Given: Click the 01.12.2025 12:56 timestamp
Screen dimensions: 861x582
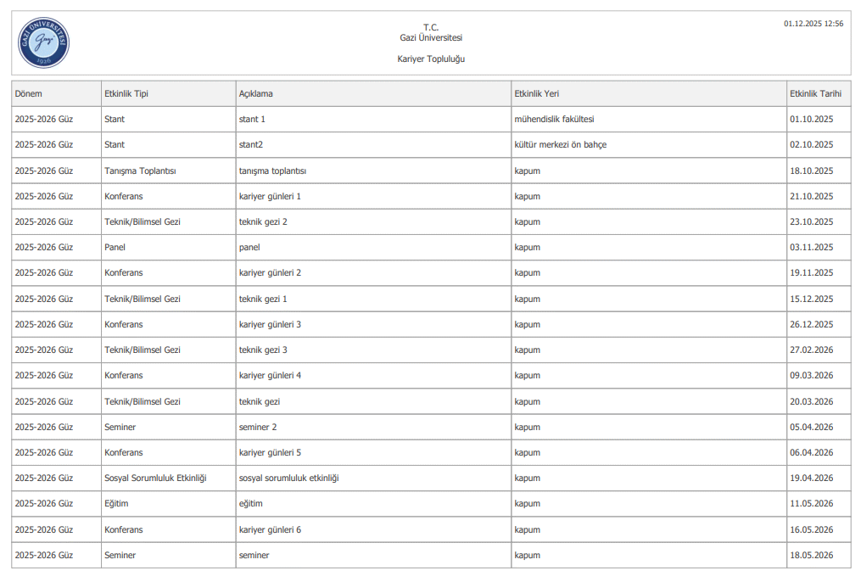Looking at the screenshot, I should pos(813,24).
